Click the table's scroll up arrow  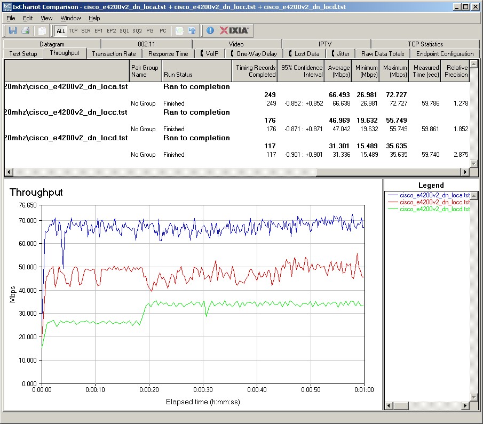tap(474, 64)
